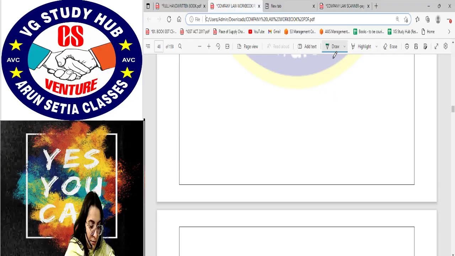
Task: Zoom in the PDF with plus
Action: [x=209, y=47]
